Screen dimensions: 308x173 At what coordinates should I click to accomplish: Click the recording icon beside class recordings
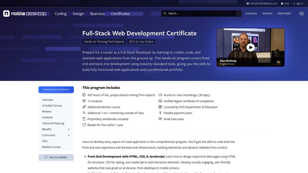coord(160,95)
